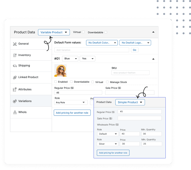This screenshot has width=191, height=170.
Task: Click the SKU input field
Action: (x=130, y=73)
